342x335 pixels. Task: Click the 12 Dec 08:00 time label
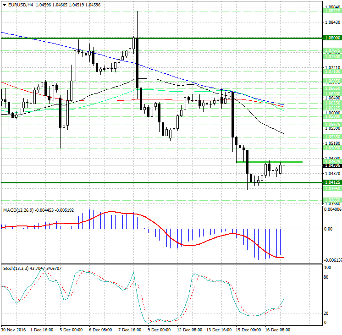click(189, 330)
